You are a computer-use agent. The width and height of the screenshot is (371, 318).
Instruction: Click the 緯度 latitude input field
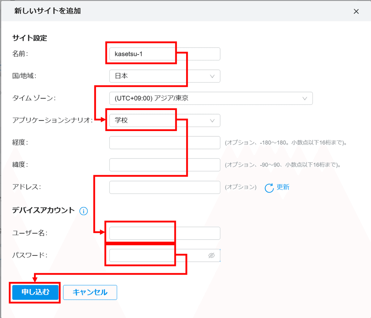[164, 165]
